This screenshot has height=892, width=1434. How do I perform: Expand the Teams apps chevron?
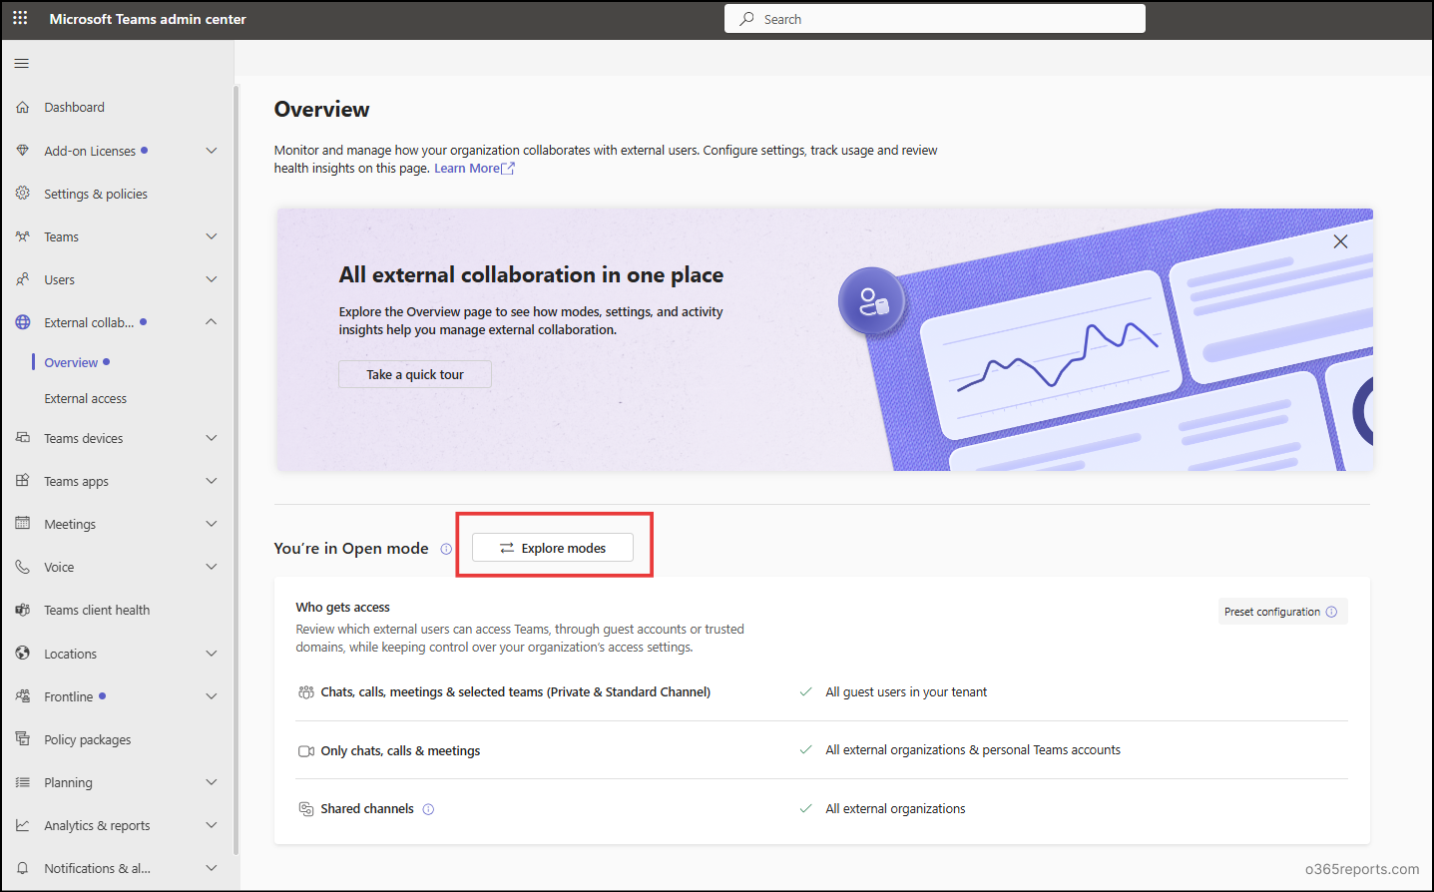click(x=212, y=481)
